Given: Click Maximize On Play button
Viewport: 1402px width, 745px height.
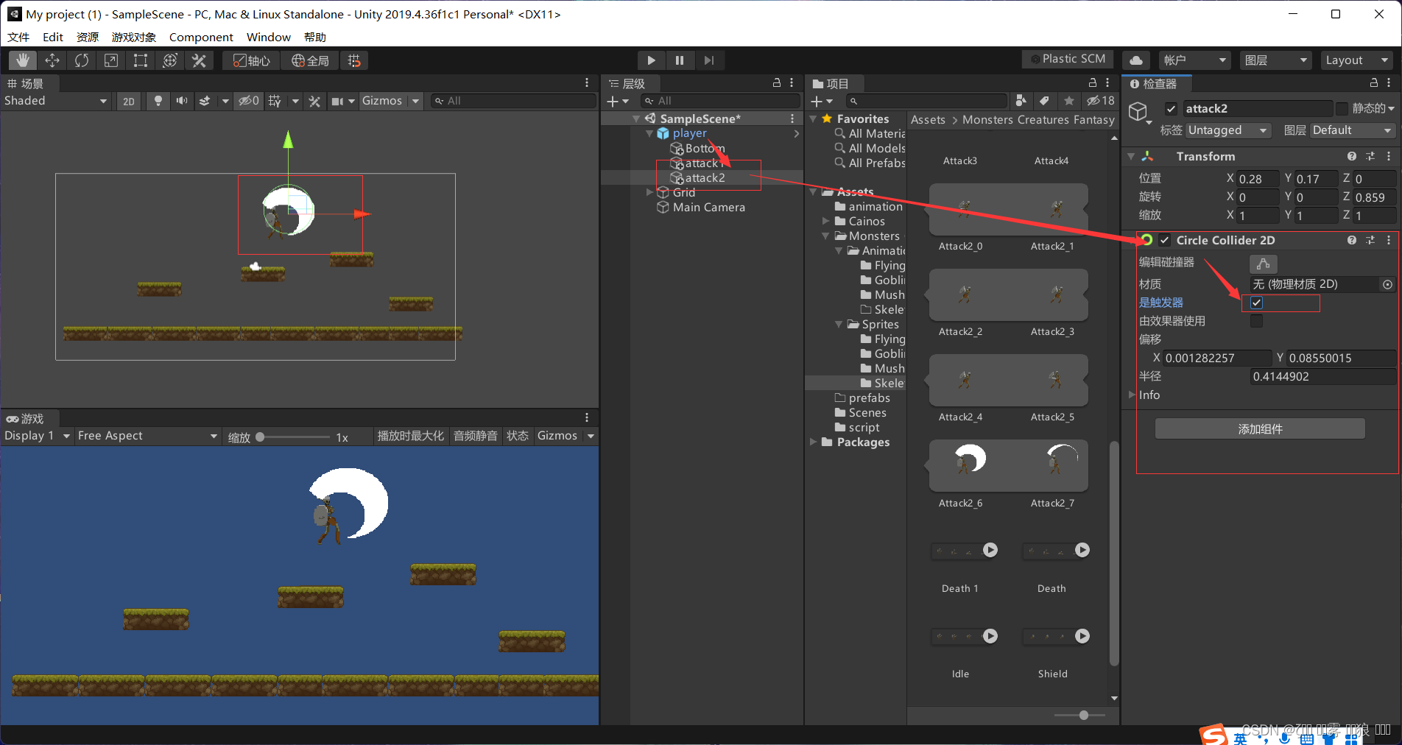Looking at the screenshot, I should [411, 436].
